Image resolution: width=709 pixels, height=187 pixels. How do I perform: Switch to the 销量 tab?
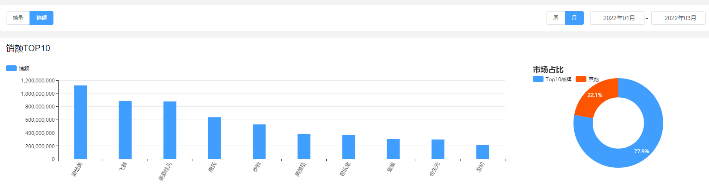tap(18, 18)
